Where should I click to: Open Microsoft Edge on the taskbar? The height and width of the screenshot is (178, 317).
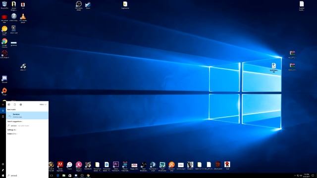57,176
